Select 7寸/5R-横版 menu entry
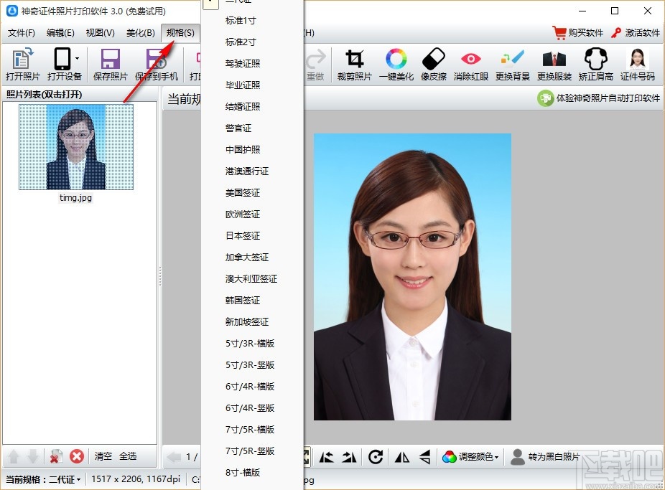 [252, 430]
